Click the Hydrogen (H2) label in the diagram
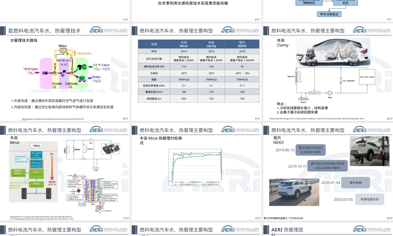The height and width of the screenshot is (236, 393). (31, 71)
